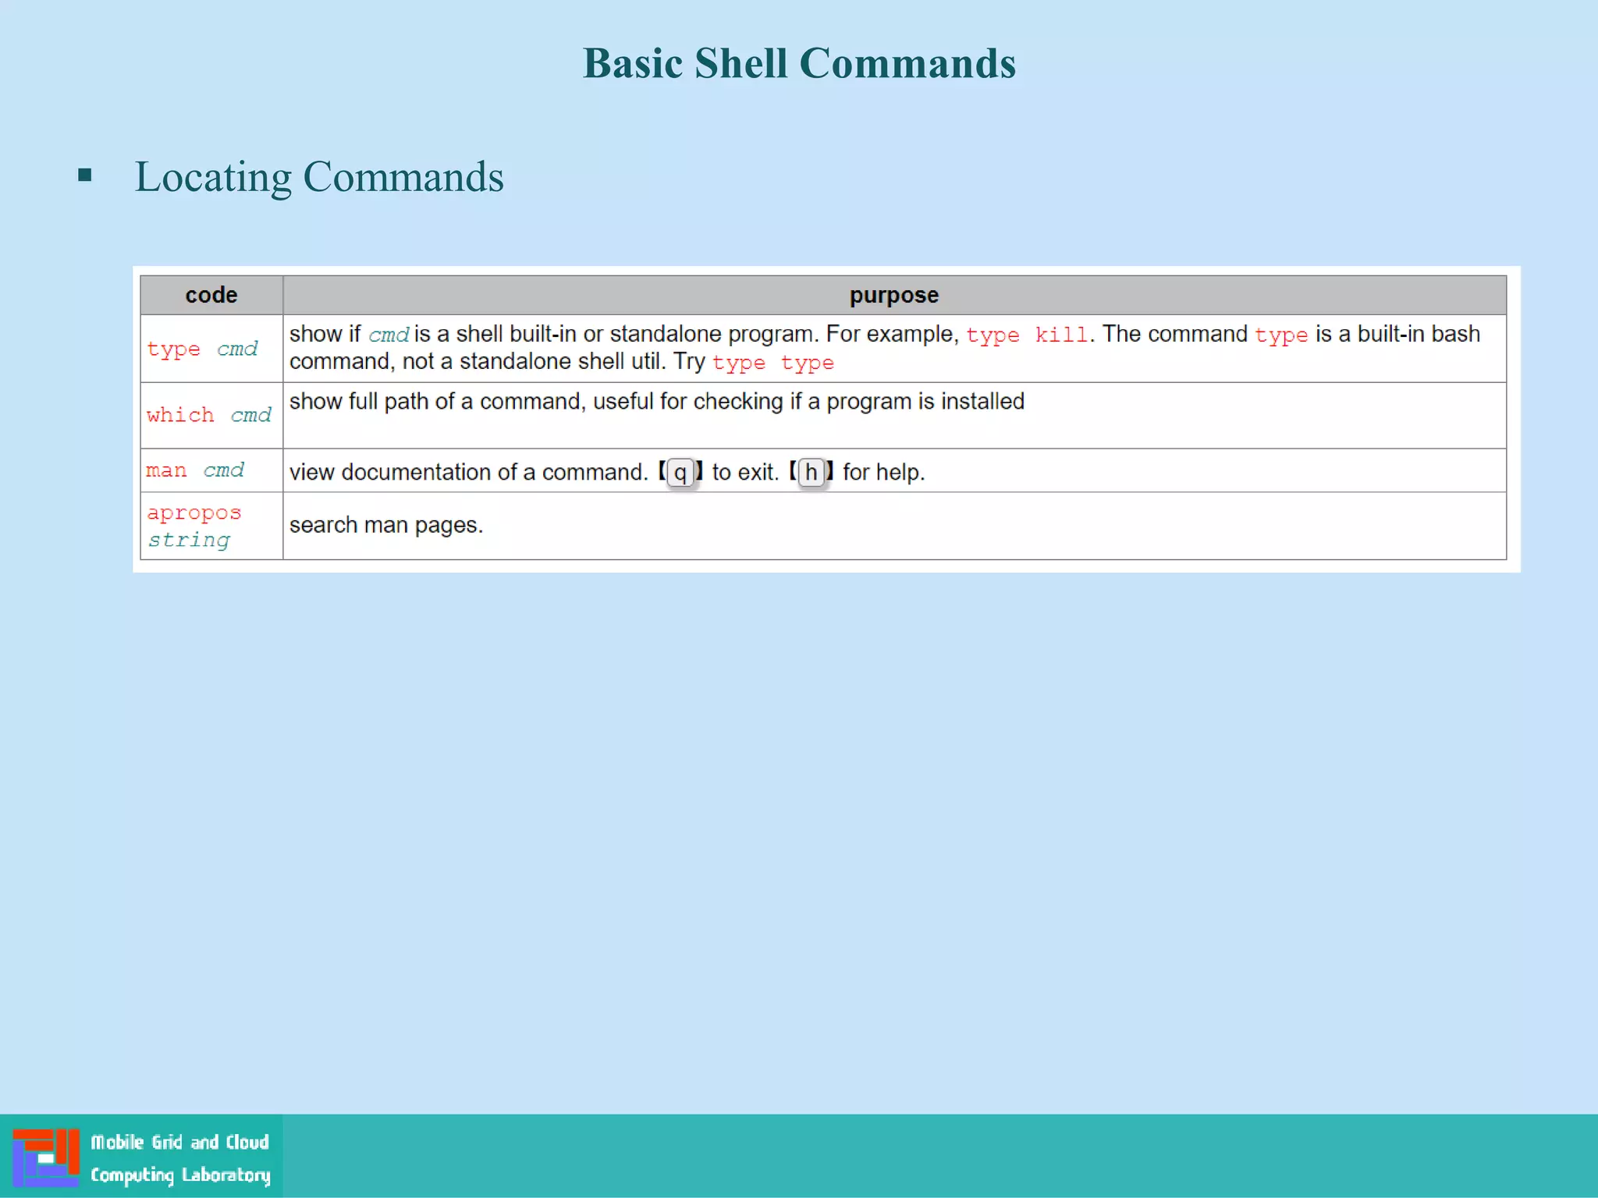The width and height of the screenshot is (1598, 1198).
Task: Click the 'Locating Commands' bullet heading
Action: pyautogui.click(x=319, y=176)
